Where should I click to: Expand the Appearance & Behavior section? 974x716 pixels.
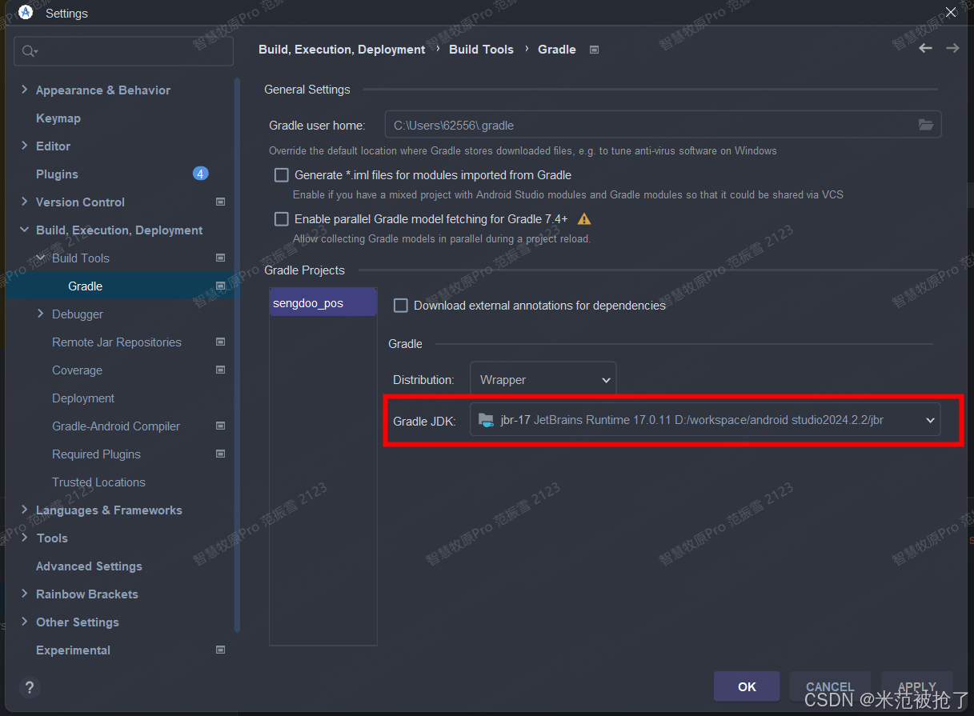point(25,90)
